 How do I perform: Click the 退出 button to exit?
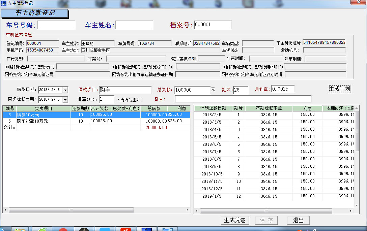(298, 220)
